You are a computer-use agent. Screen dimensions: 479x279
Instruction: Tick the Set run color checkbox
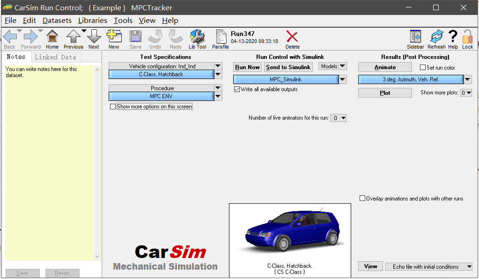coord(423,67)
